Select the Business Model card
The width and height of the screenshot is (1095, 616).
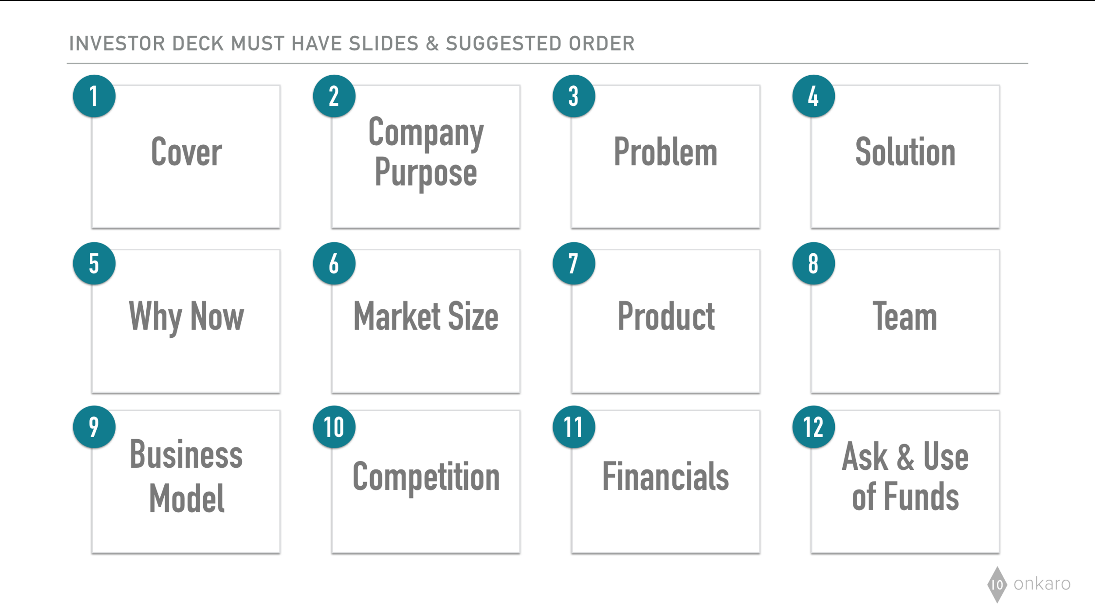(x=186, y=482)
